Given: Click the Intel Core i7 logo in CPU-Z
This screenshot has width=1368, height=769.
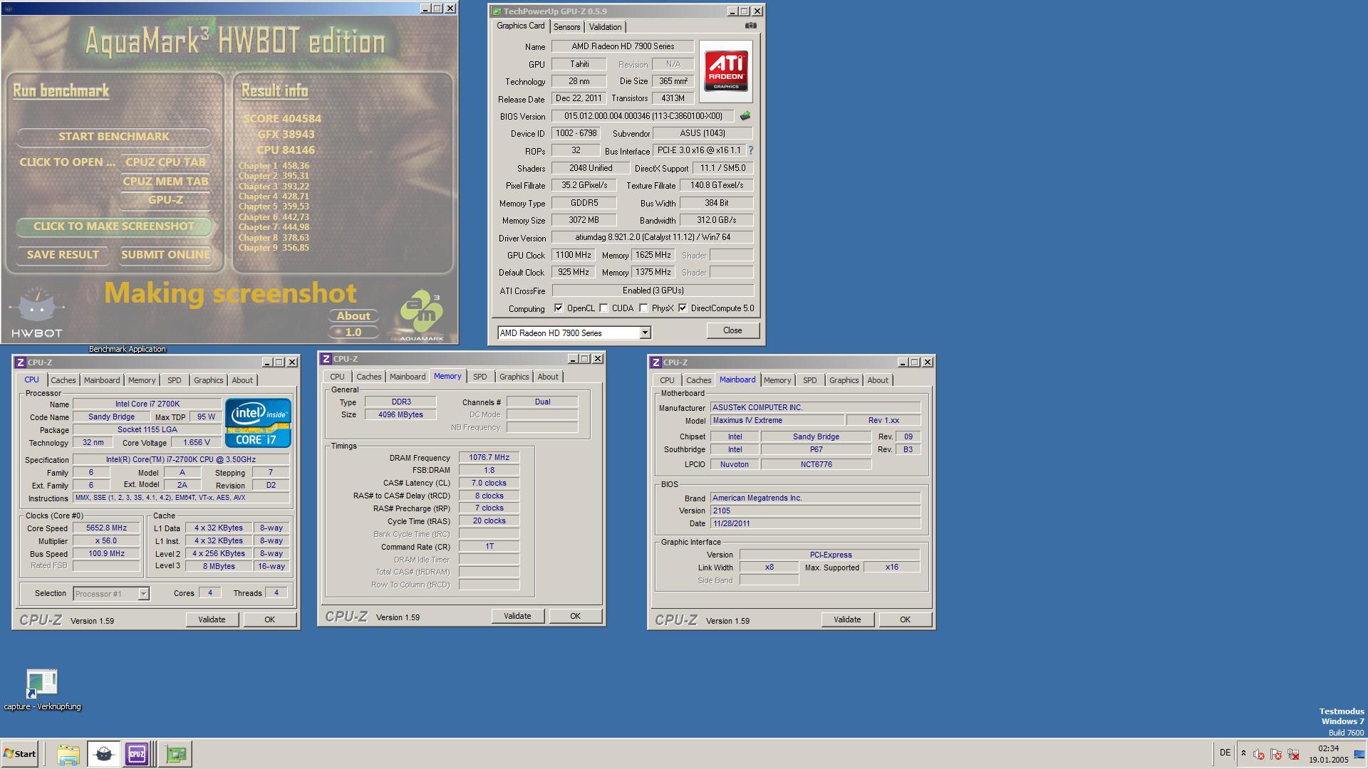Looking at the screenshot, I should [x=258, y=422].
